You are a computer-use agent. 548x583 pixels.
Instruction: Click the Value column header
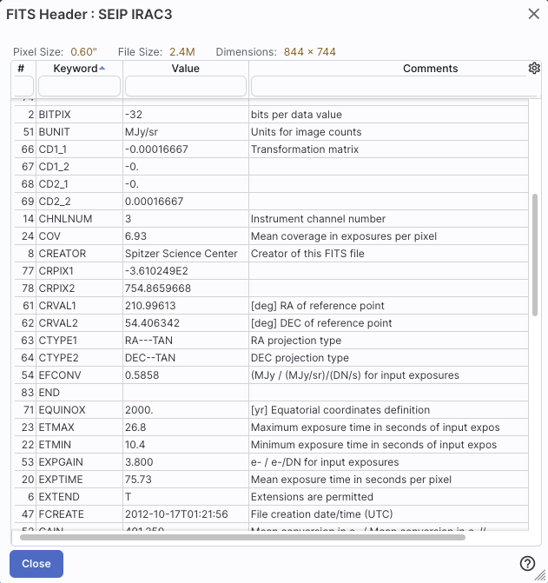[x=185, y=69]
